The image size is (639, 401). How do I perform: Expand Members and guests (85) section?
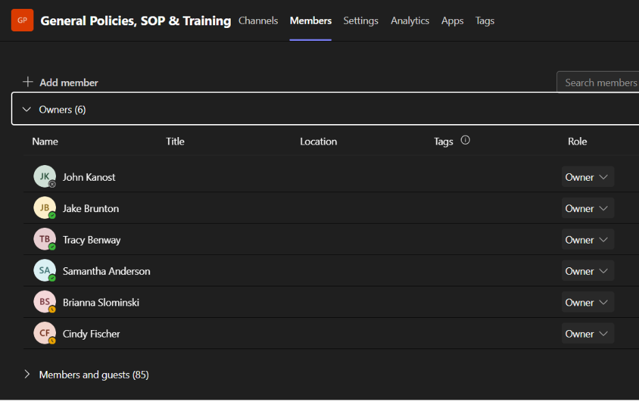[27, 374]
